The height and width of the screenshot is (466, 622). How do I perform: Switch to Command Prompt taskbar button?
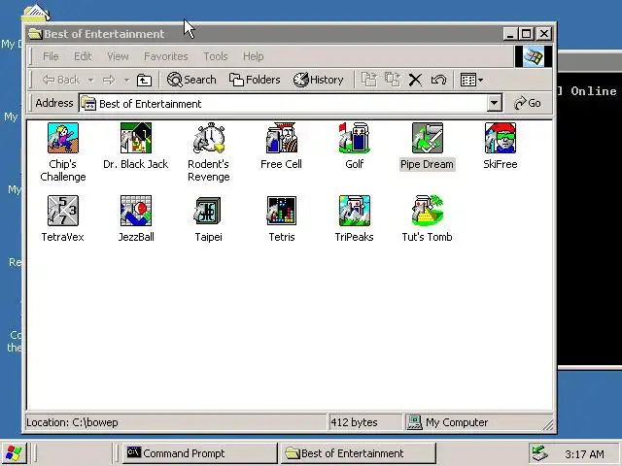coord(199,453)
